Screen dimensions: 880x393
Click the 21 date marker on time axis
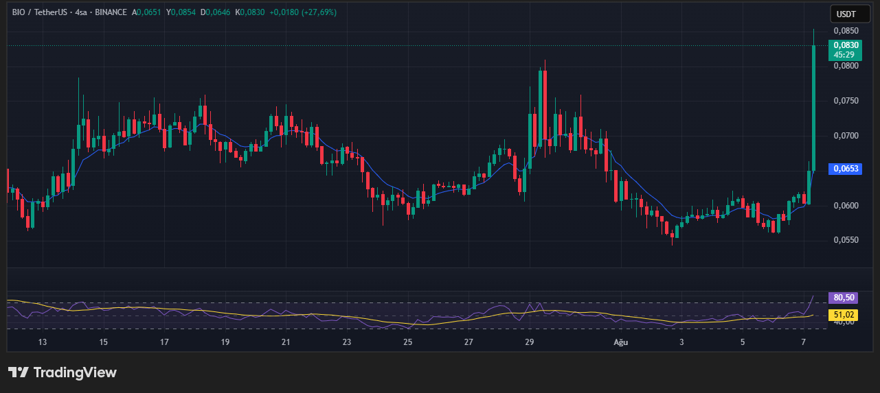tap(286, 342)
